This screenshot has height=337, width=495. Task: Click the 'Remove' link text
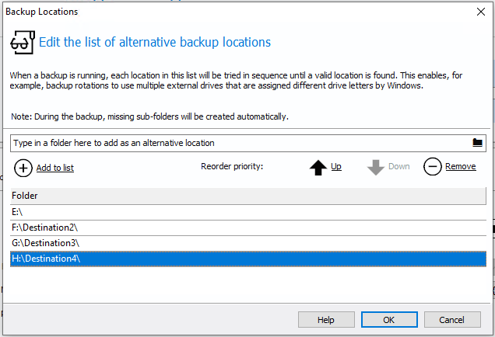click(x=460, y=167)
